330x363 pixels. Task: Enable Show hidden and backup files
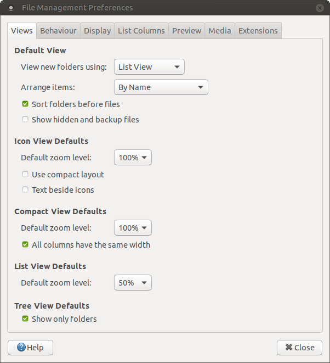point(25,119)
